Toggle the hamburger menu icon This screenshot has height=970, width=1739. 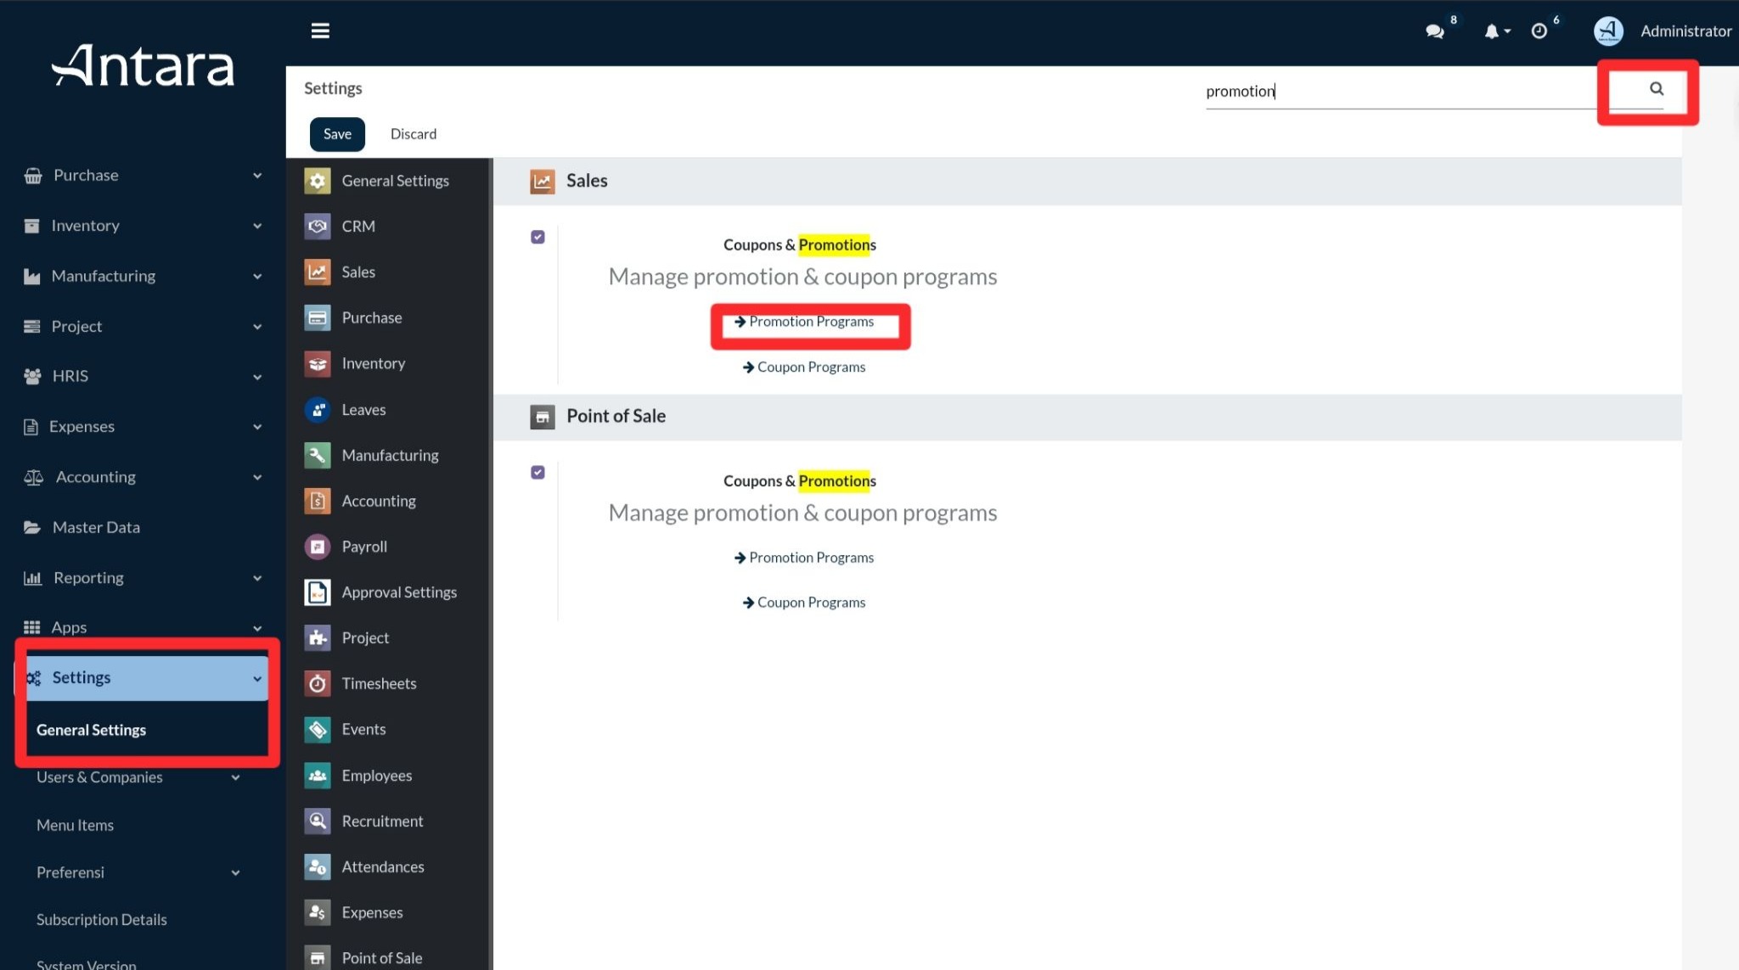pos(320,31)
